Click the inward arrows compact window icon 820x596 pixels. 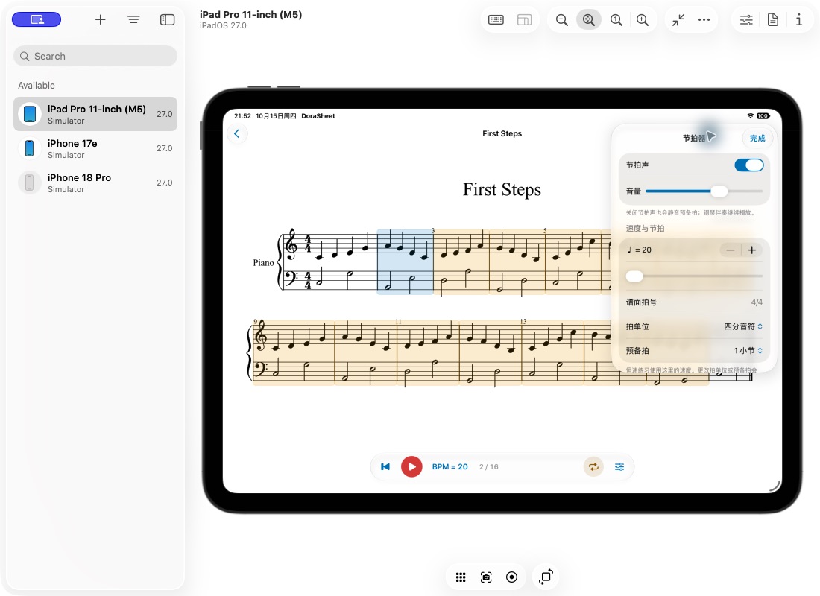point(678,20)
